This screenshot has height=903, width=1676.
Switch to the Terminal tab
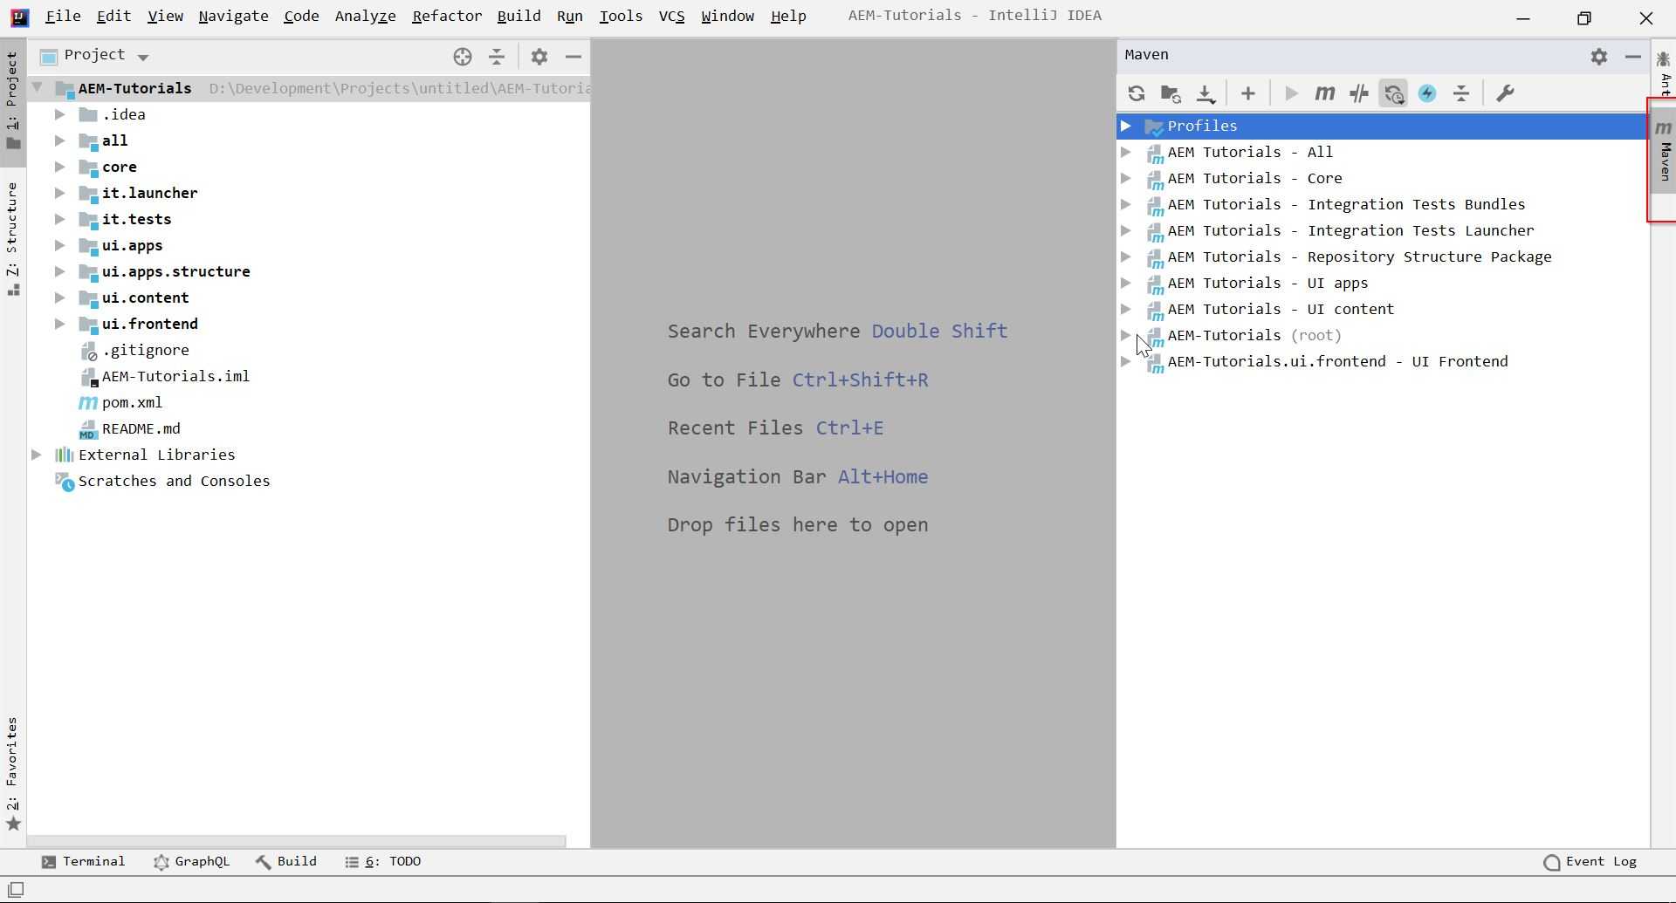(x=84, y=861)
